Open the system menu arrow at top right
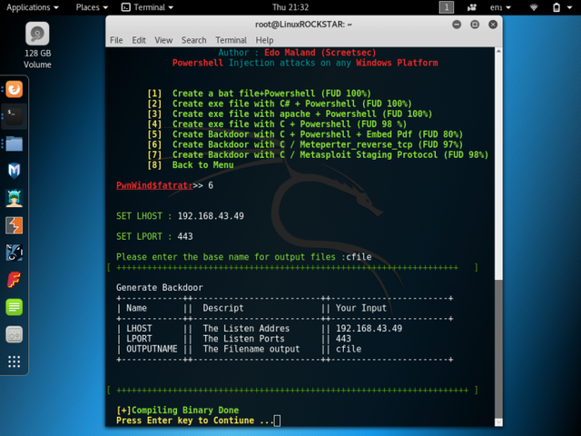Viewport: 581px width, 436px height. click(x=569, y=7)
